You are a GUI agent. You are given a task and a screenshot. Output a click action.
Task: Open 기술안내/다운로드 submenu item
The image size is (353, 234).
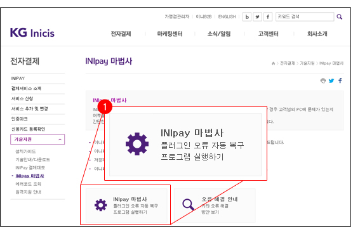coord(32,159)
